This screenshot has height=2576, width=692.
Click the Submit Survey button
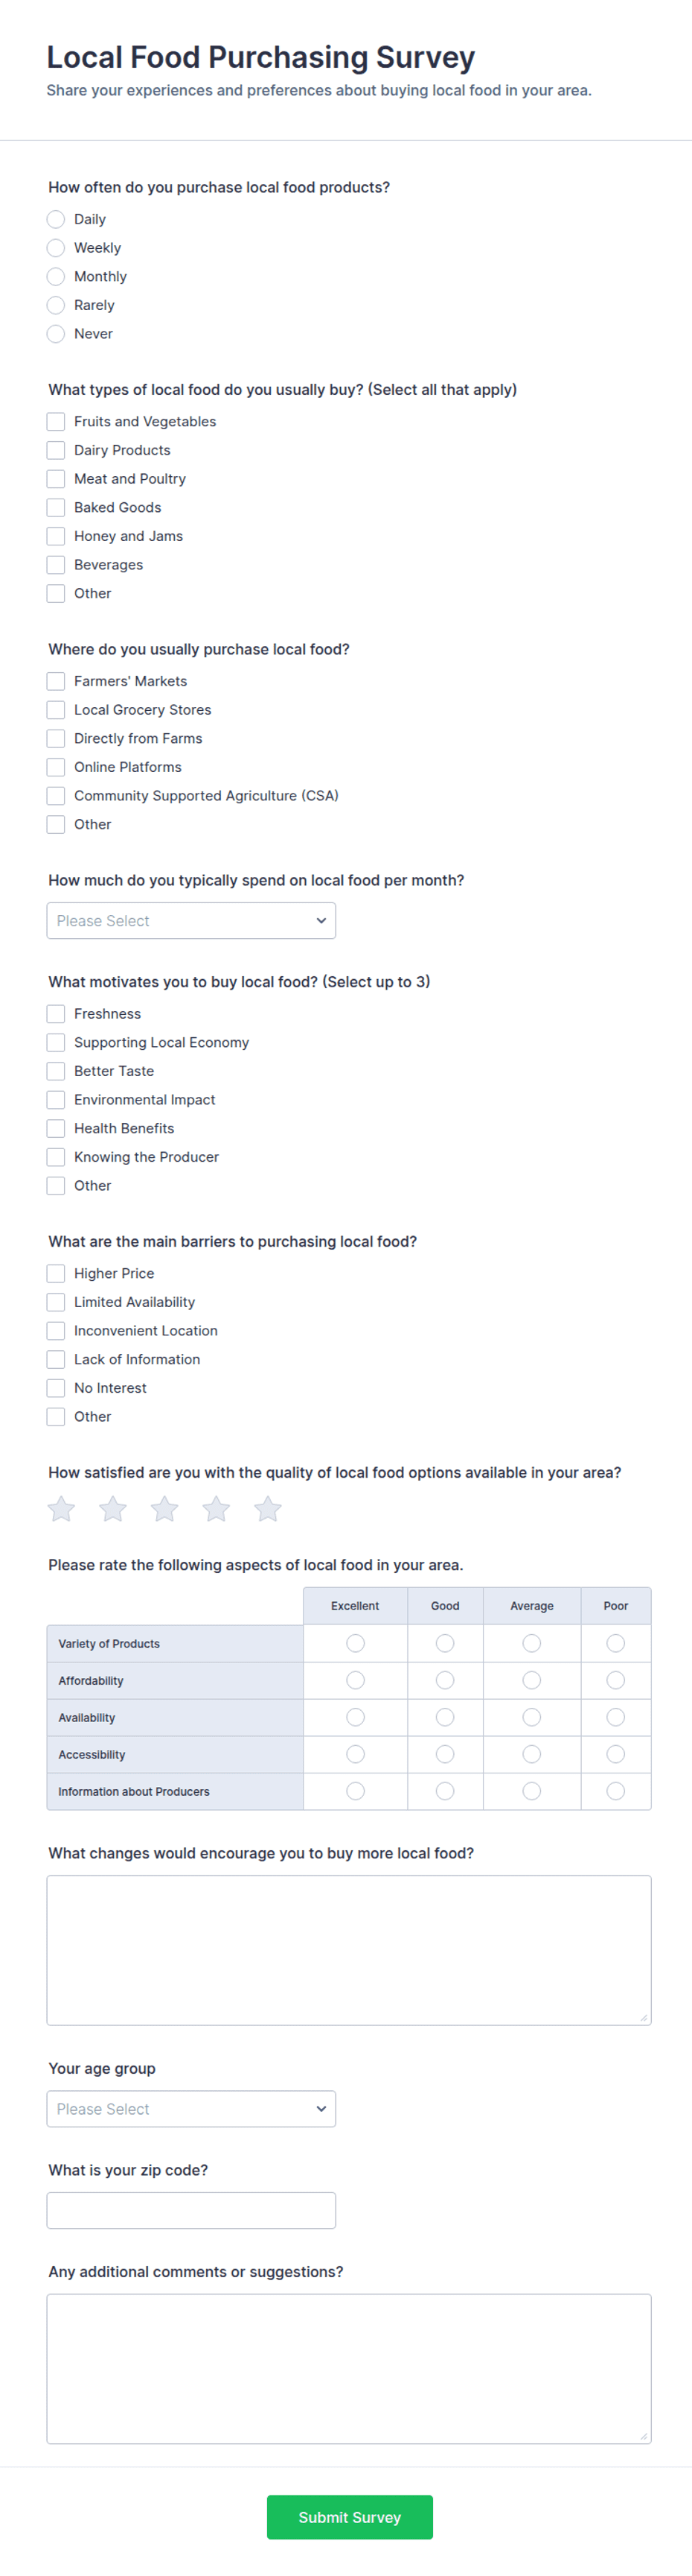point(348,2516)
